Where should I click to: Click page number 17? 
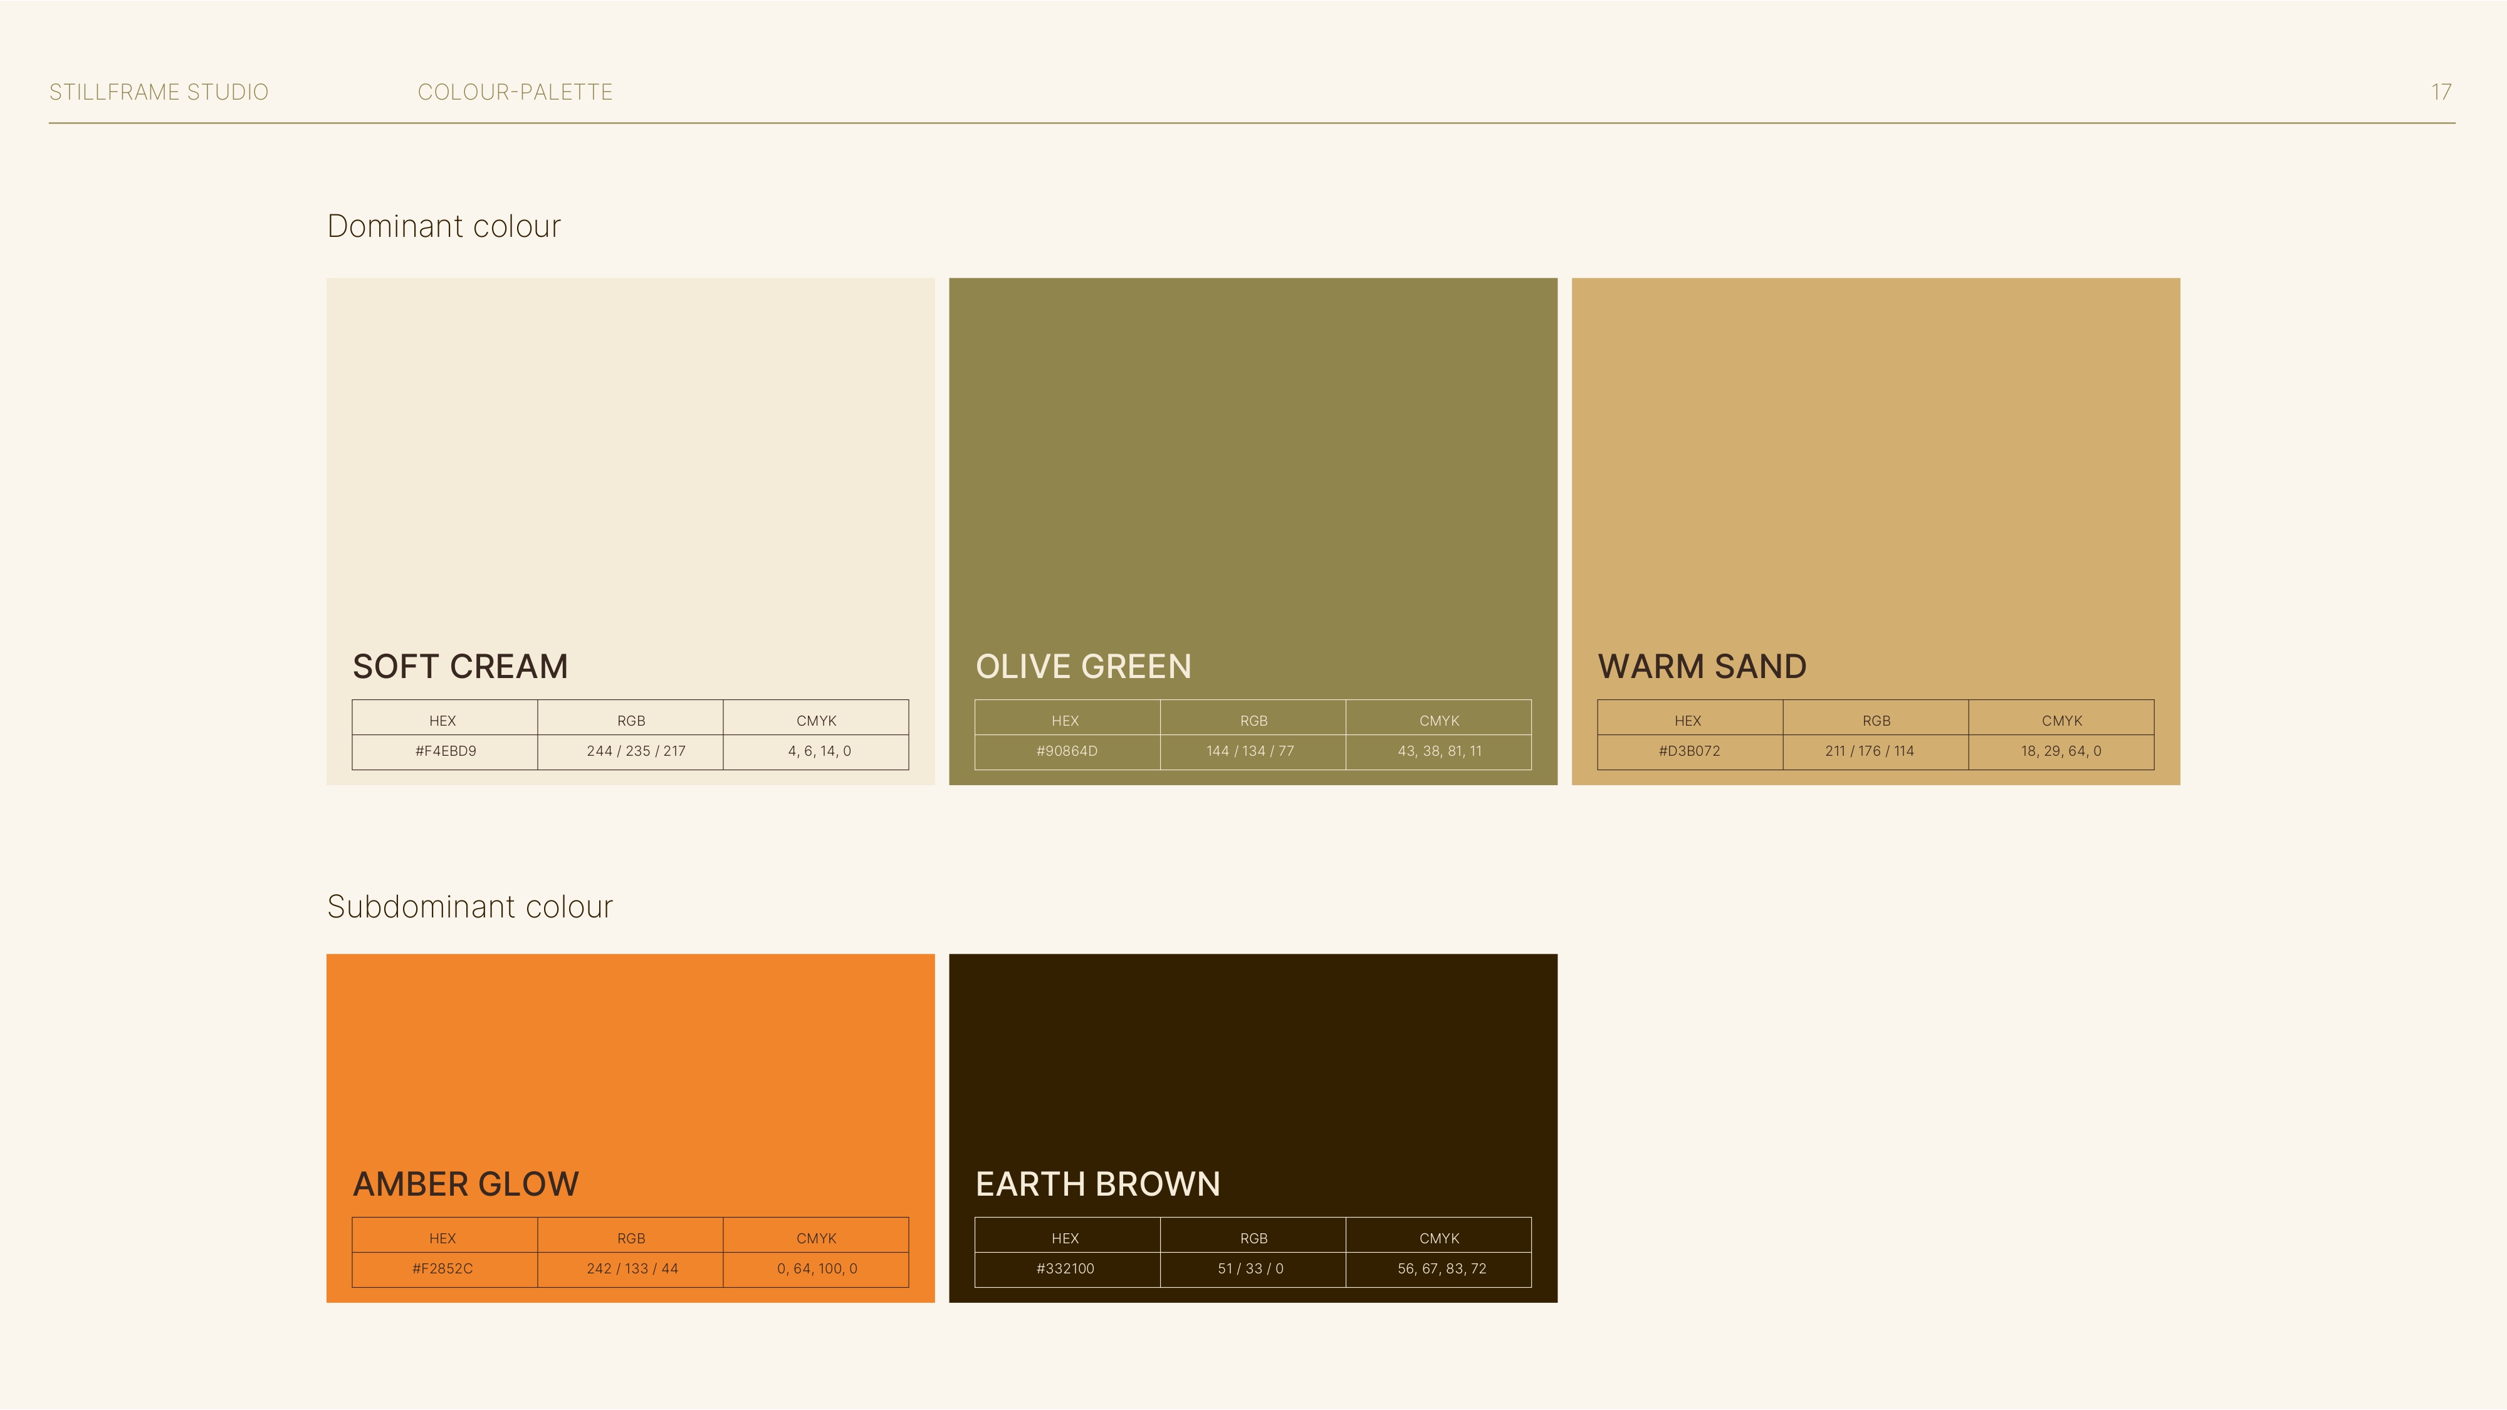click(2440, 93)
